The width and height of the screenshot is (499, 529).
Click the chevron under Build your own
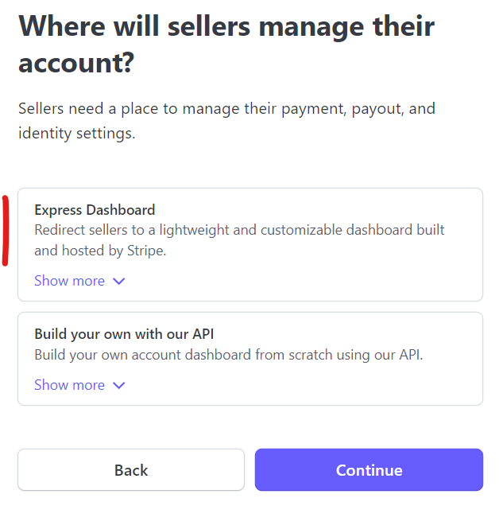click(119, 385)
